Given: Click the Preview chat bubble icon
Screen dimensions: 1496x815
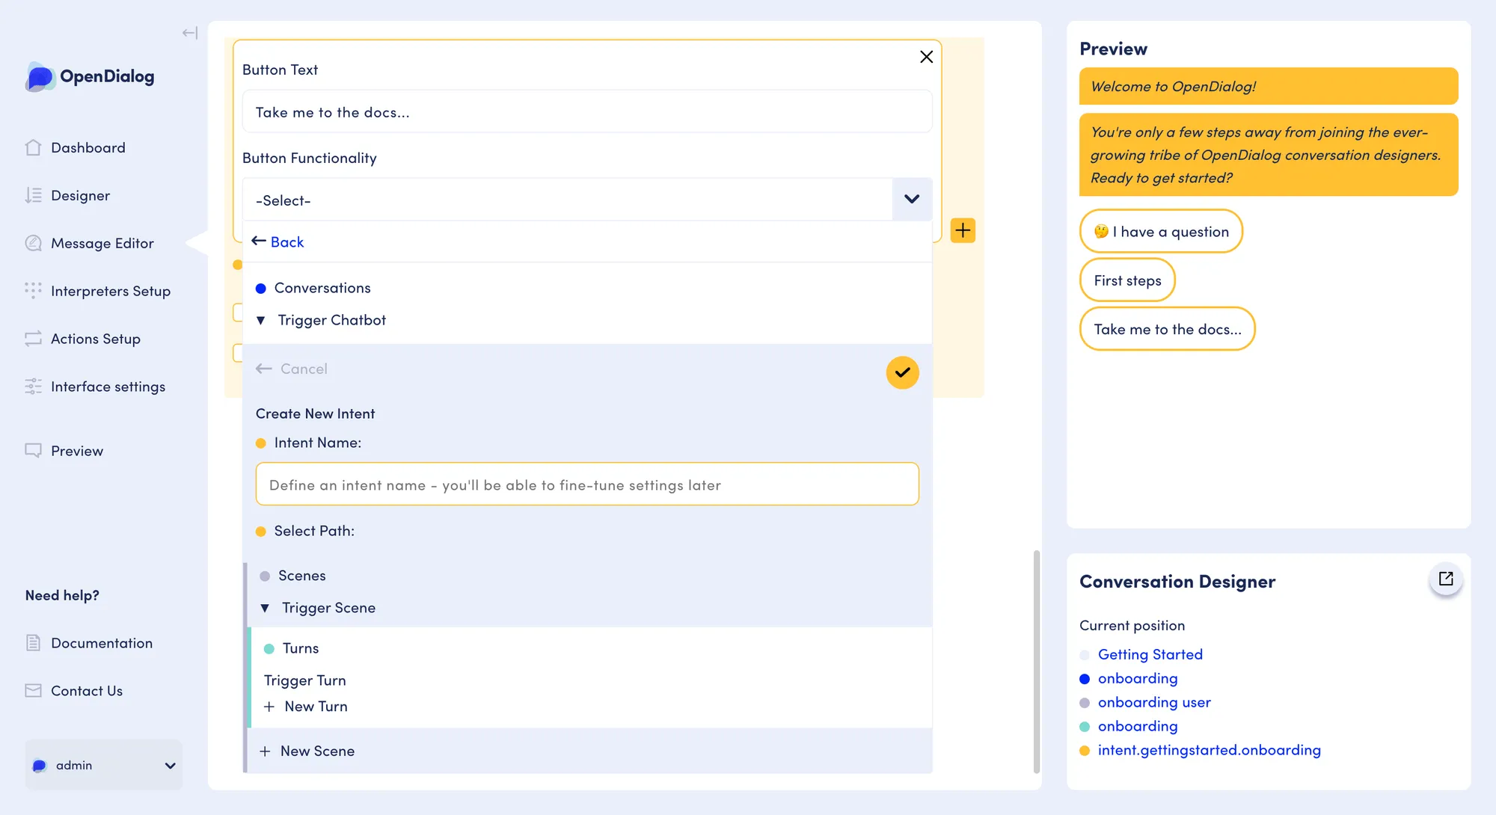Looking at the screenshot, I should (33, 450).
